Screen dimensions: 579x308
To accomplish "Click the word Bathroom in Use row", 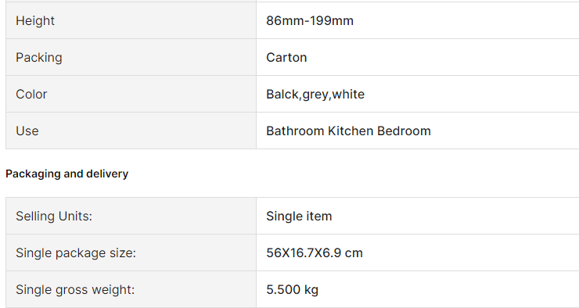I will 295,131.
